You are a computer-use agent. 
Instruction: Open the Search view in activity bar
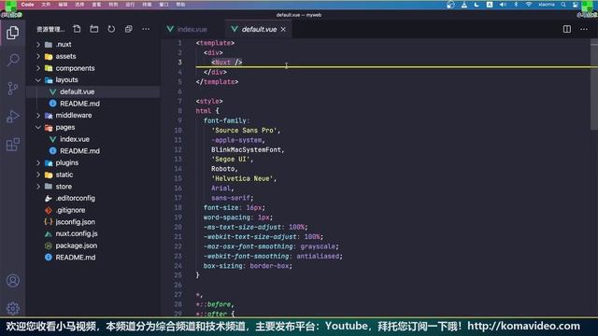click(x=12, y=60)
